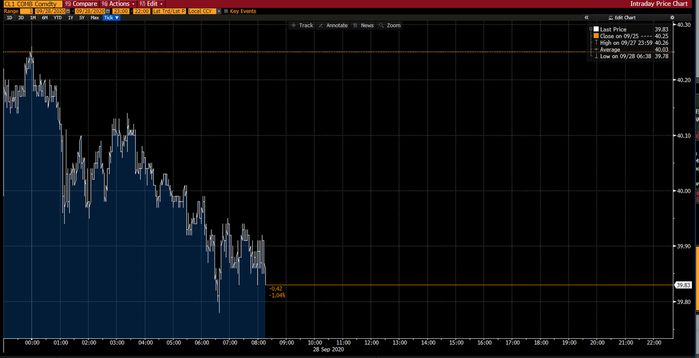Click the 12:00 time axis label

pyautogui.click(x=371, y=343)
